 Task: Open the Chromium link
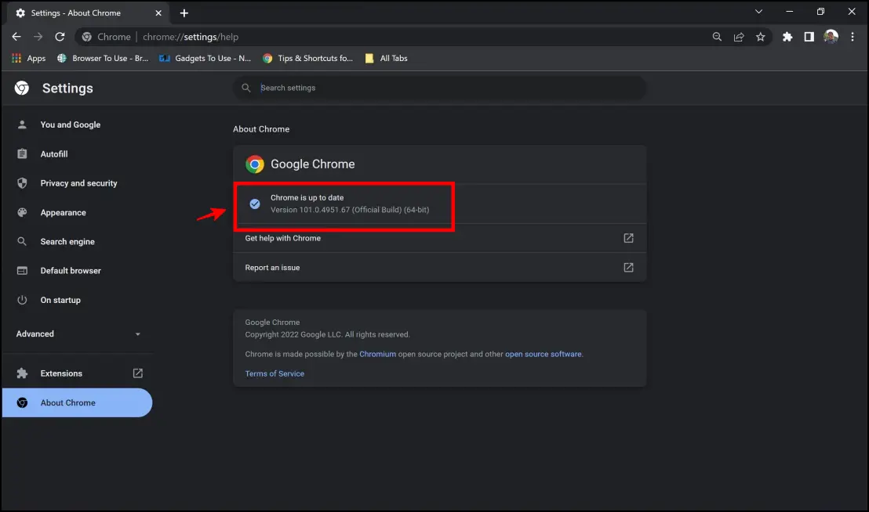click(x=377, y=355)
